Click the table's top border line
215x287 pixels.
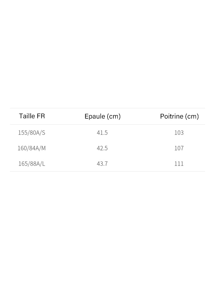click(x=107, y=108)
